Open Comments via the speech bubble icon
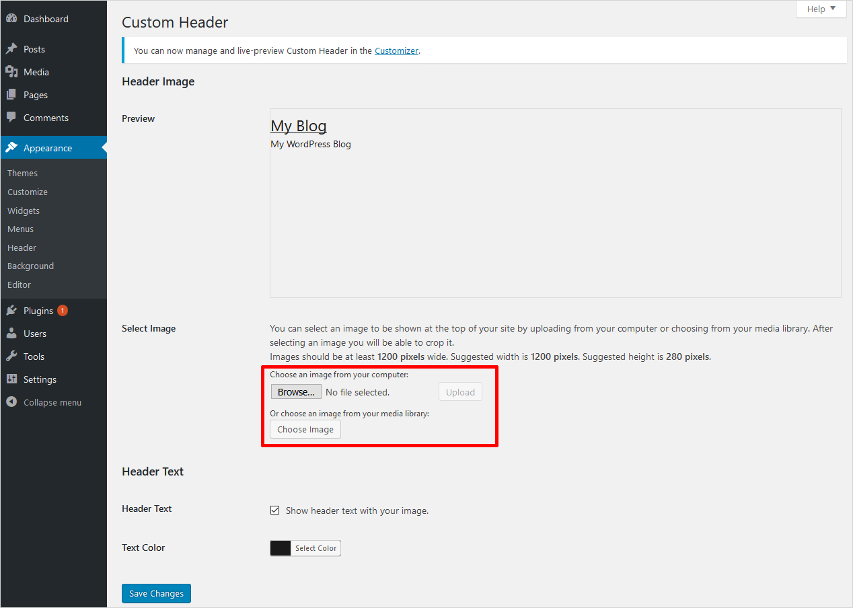 coord(12,117)
